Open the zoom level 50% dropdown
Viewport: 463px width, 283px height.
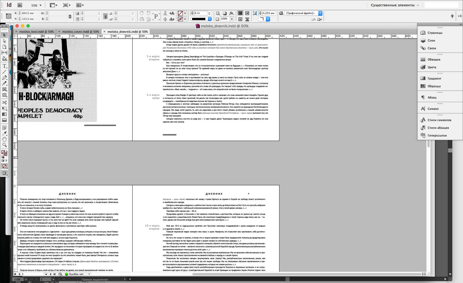tap(36, 5)
